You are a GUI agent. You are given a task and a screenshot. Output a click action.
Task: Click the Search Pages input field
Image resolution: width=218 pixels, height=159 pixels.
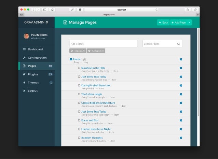(x=162, y=44)
